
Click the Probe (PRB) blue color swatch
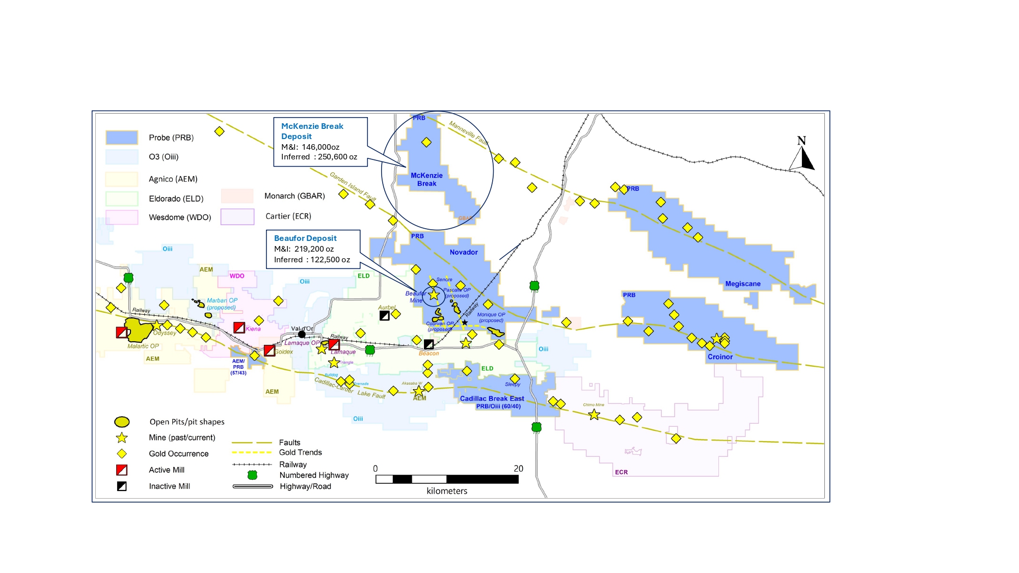(x=122, y=138)
